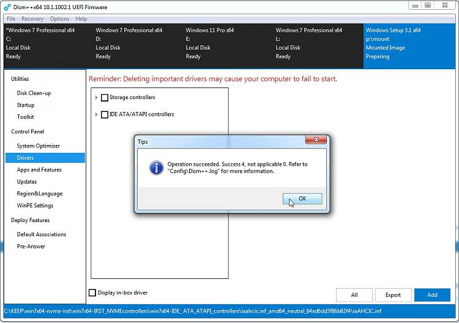
Task: Click the All button
Action: pyautogui.click(x=354, y=295)
